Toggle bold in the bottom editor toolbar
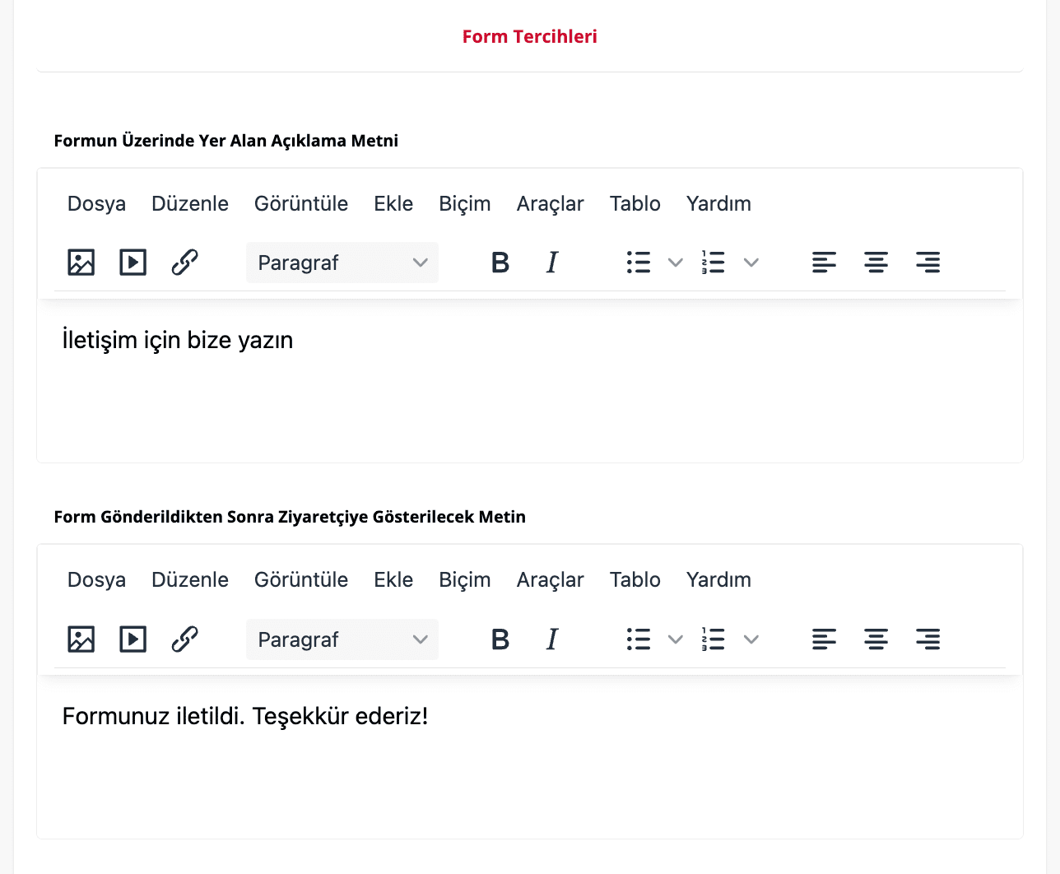This screenshot has height=874, width=1060. (500, 639)
